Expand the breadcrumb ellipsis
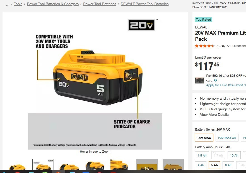The height and width of the screenshot is (173, 246). point(7,4)
